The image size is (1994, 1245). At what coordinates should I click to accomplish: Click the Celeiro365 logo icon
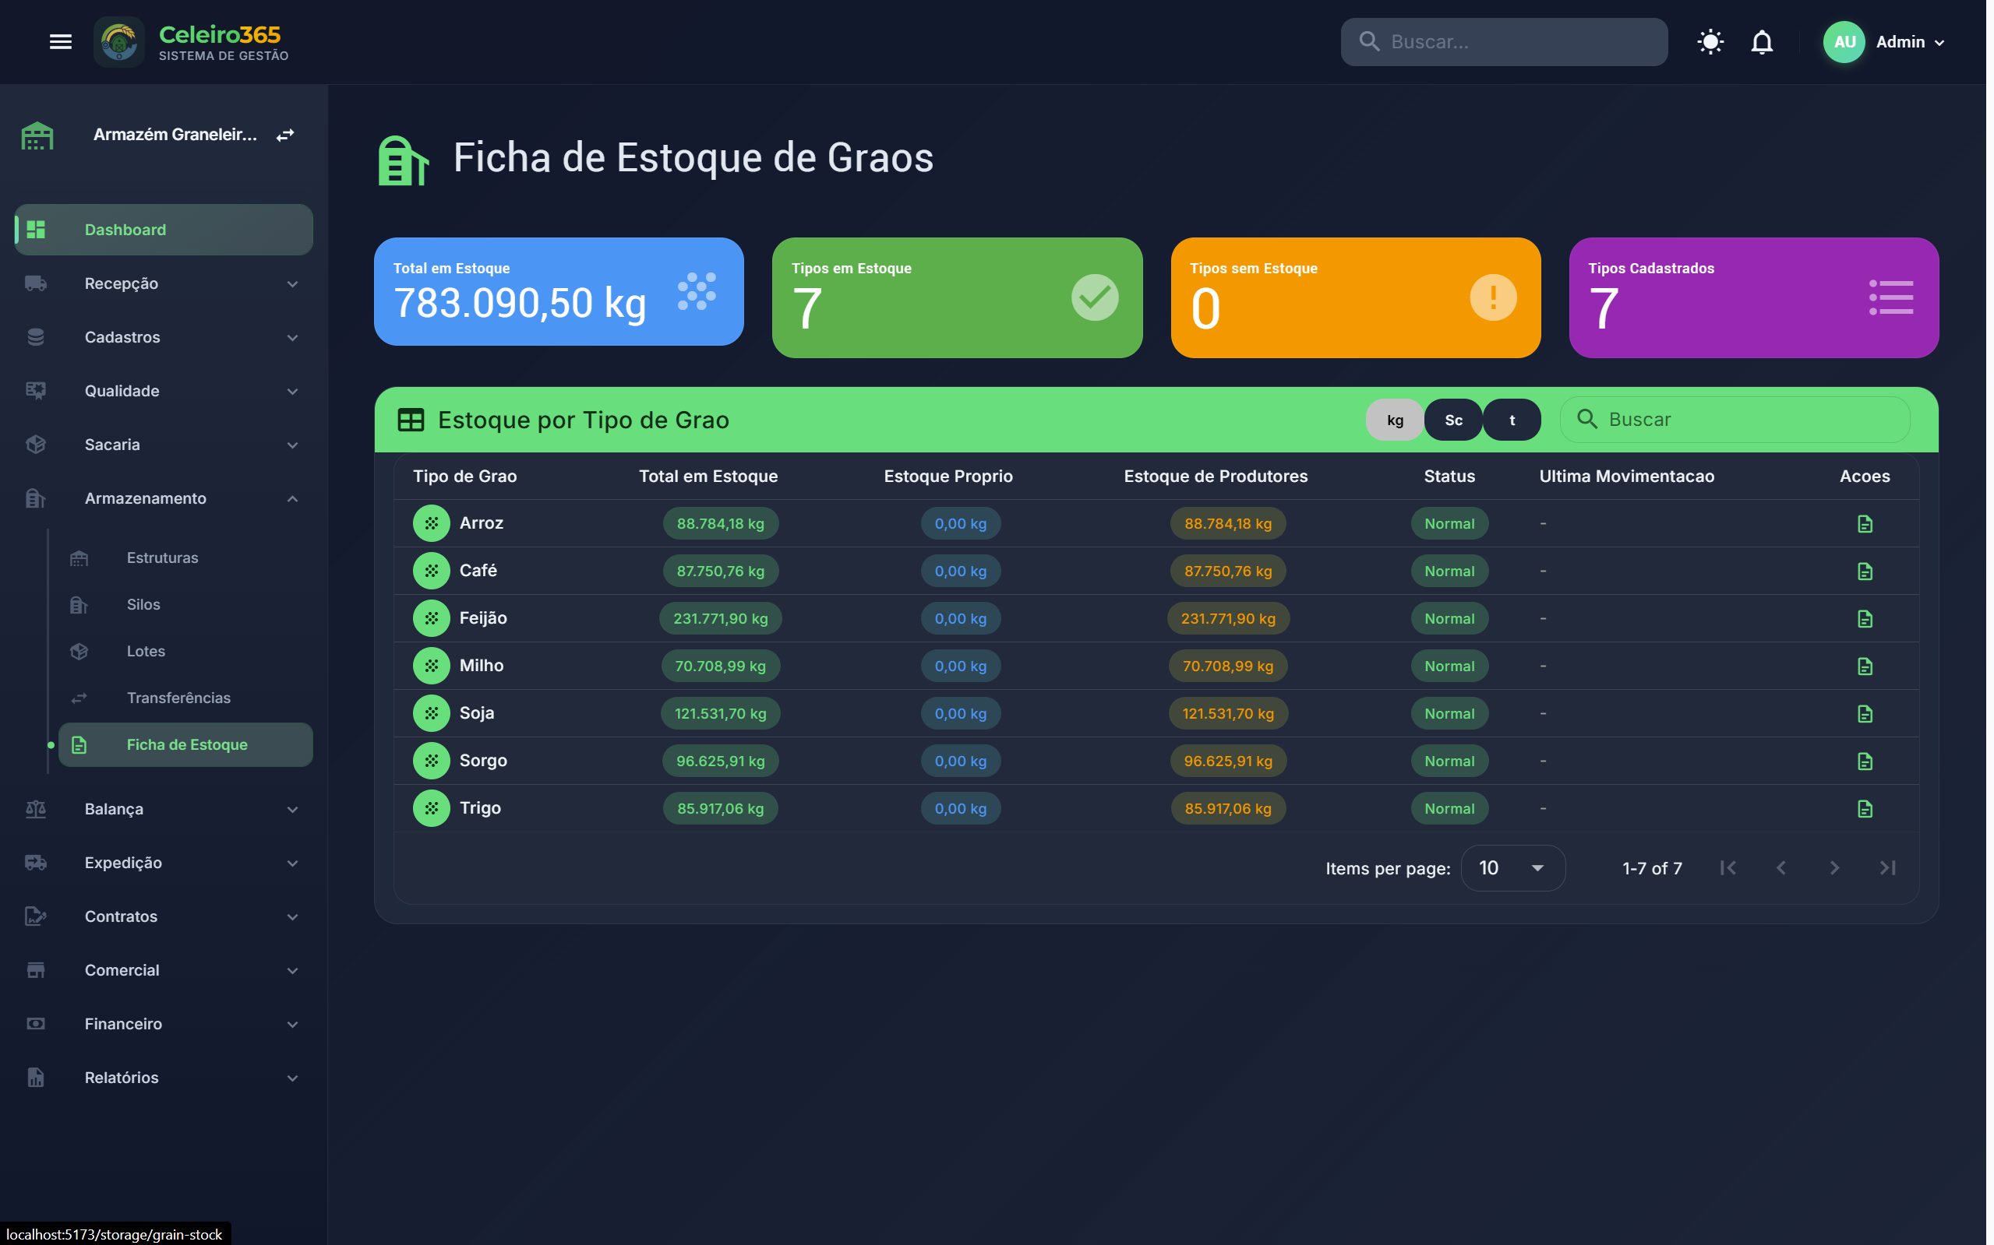119,41
